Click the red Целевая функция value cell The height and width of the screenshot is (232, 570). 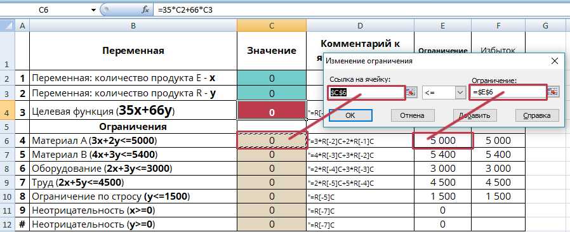tap(272, 110)
